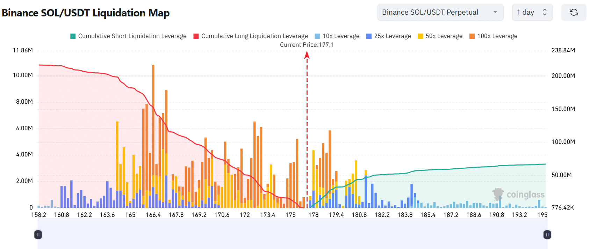Open the 1 day timeframe selector
This screenshot has height=249, width=590.
tap(532, 13)
